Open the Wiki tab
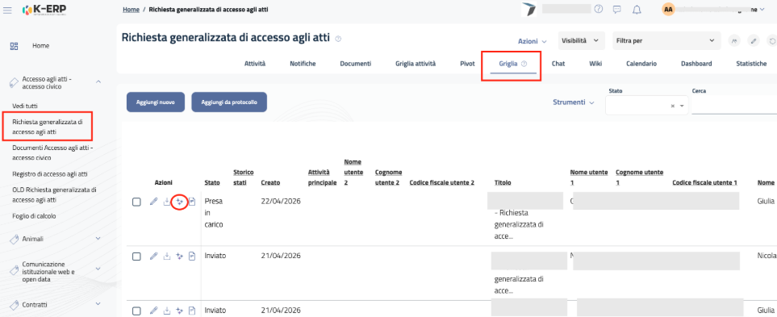 click(x=595, y=64)
